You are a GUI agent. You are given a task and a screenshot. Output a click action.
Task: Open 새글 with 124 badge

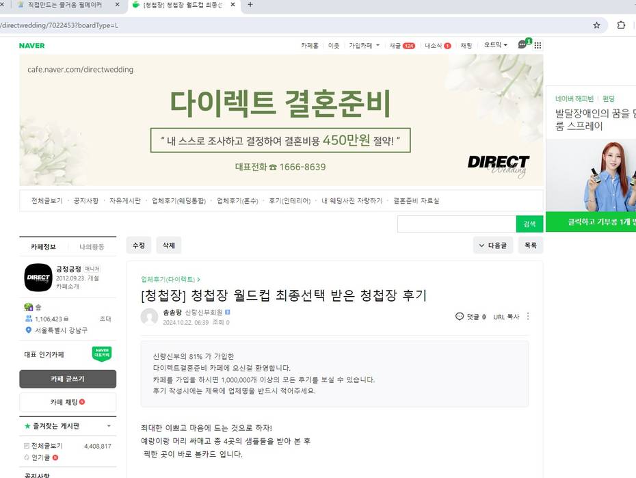402,45
